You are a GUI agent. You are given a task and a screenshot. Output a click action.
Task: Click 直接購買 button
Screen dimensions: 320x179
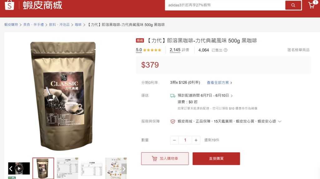tap(216, 159)
